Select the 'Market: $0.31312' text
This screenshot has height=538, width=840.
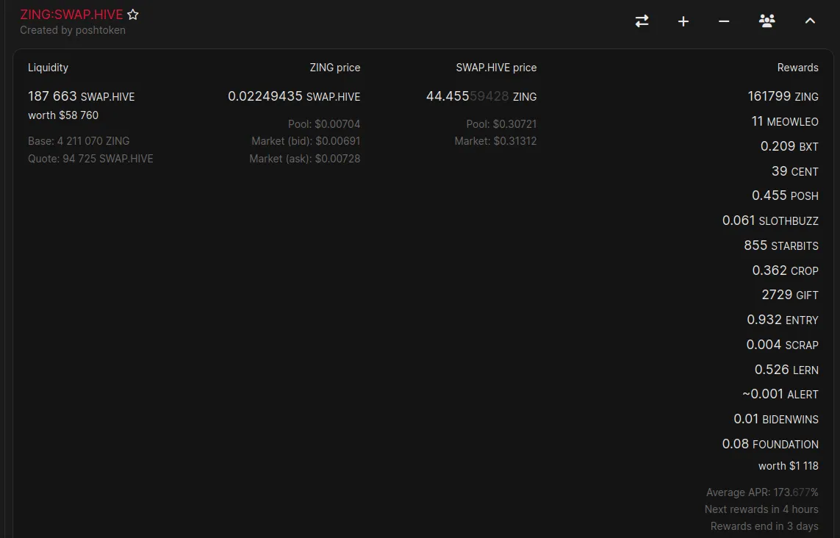[x=495, y=141]
